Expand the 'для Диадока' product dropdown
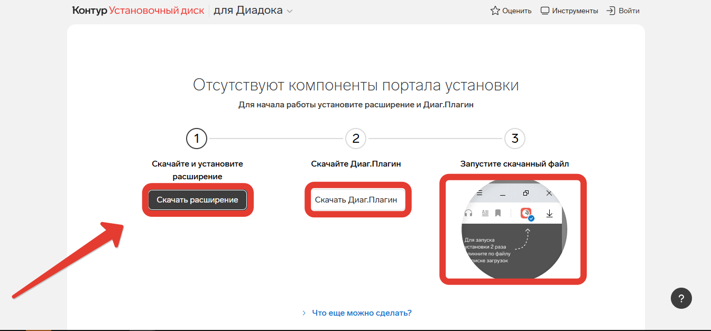The width and height of the screenshot is (711, 331). 253,11
